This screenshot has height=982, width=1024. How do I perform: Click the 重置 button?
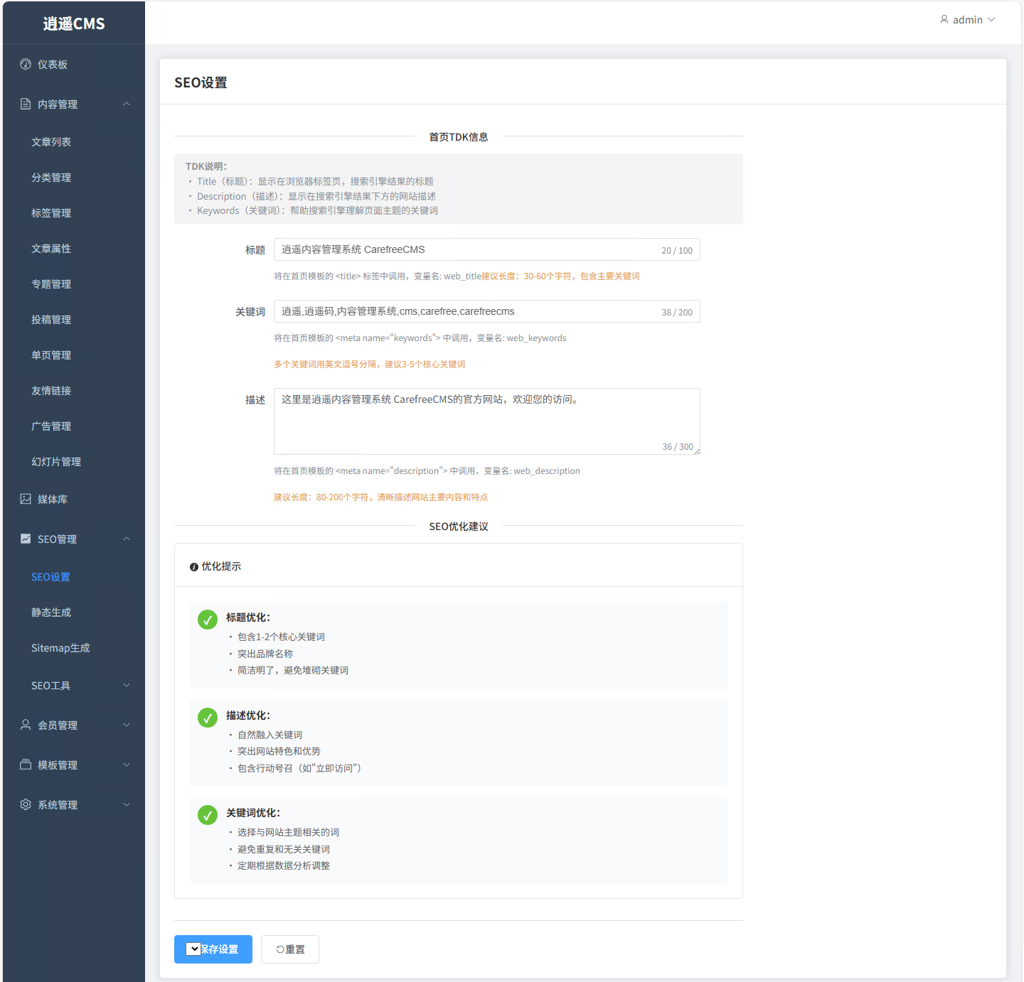(290, 949)
